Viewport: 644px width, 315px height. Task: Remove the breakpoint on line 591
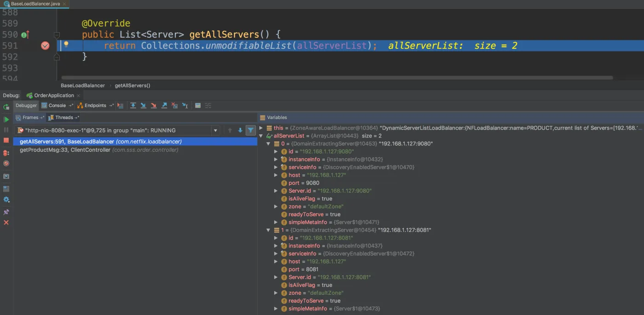45,46
